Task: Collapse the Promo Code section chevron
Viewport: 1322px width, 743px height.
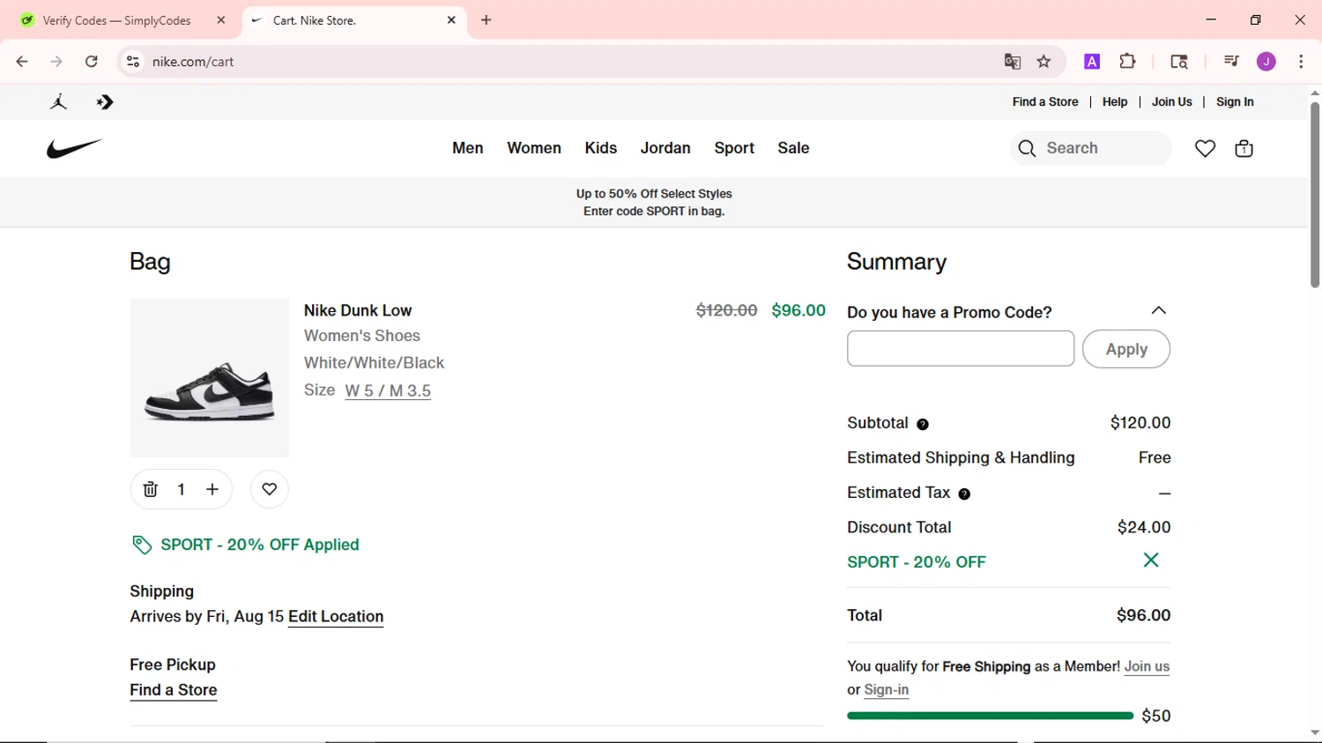Action: [x=1159, y=311]
